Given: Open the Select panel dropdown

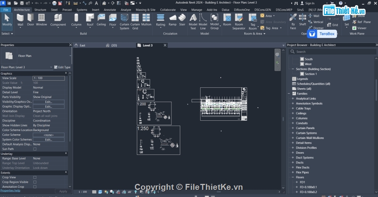Looking at the screenshot, I should click(x=7, y=34).
